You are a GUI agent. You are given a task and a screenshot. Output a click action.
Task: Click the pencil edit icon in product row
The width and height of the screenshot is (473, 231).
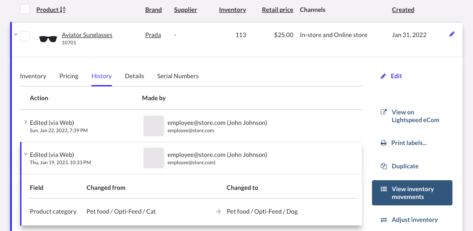click(x=452, y=34)
